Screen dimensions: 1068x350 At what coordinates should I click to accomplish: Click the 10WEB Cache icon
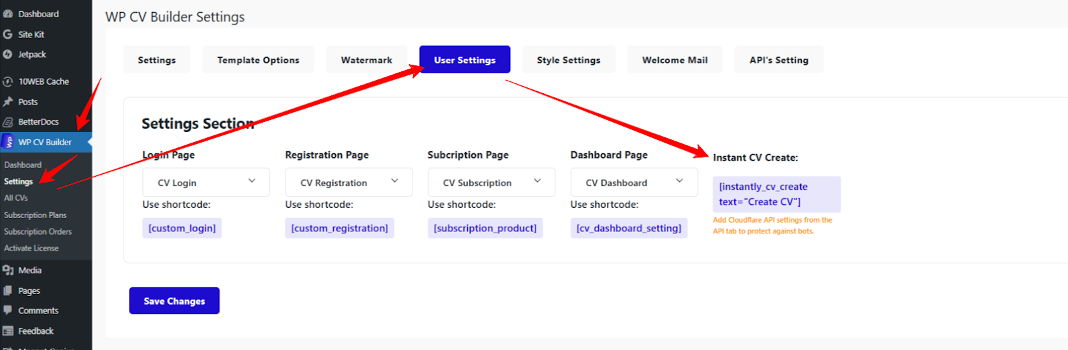pos(8,81)
